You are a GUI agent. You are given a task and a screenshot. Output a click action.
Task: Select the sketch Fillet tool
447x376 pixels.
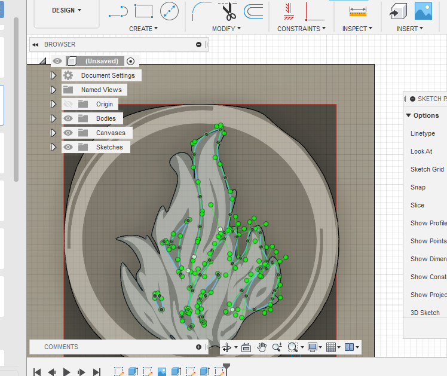click(x=201, y=11)
